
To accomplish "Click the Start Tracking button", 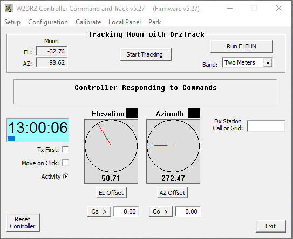I will tap(146, 54).
